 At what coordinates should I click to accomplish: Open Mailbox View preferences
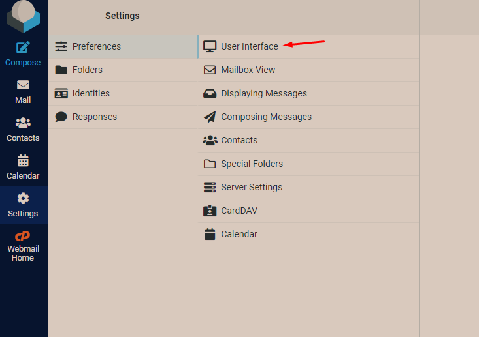click(248, 70)
